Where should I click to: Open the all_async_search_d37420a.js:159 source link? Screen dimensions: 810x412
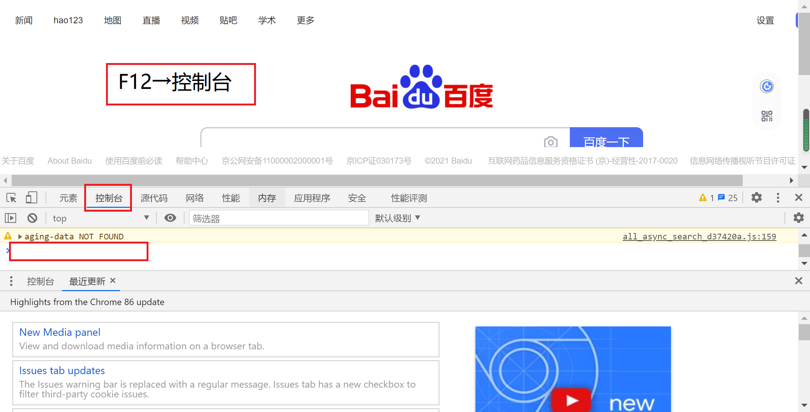[699, 236]
